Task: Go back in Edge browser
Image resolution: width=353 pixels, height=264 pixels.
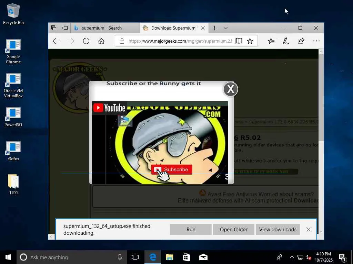Action: [56, 41]
